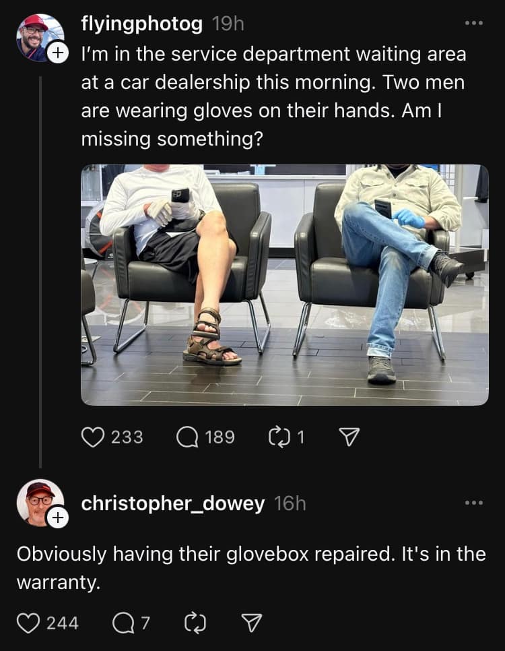Open christopher_dowey's profile via username
The image size is (505, 651).
click(x=173, y=503)
